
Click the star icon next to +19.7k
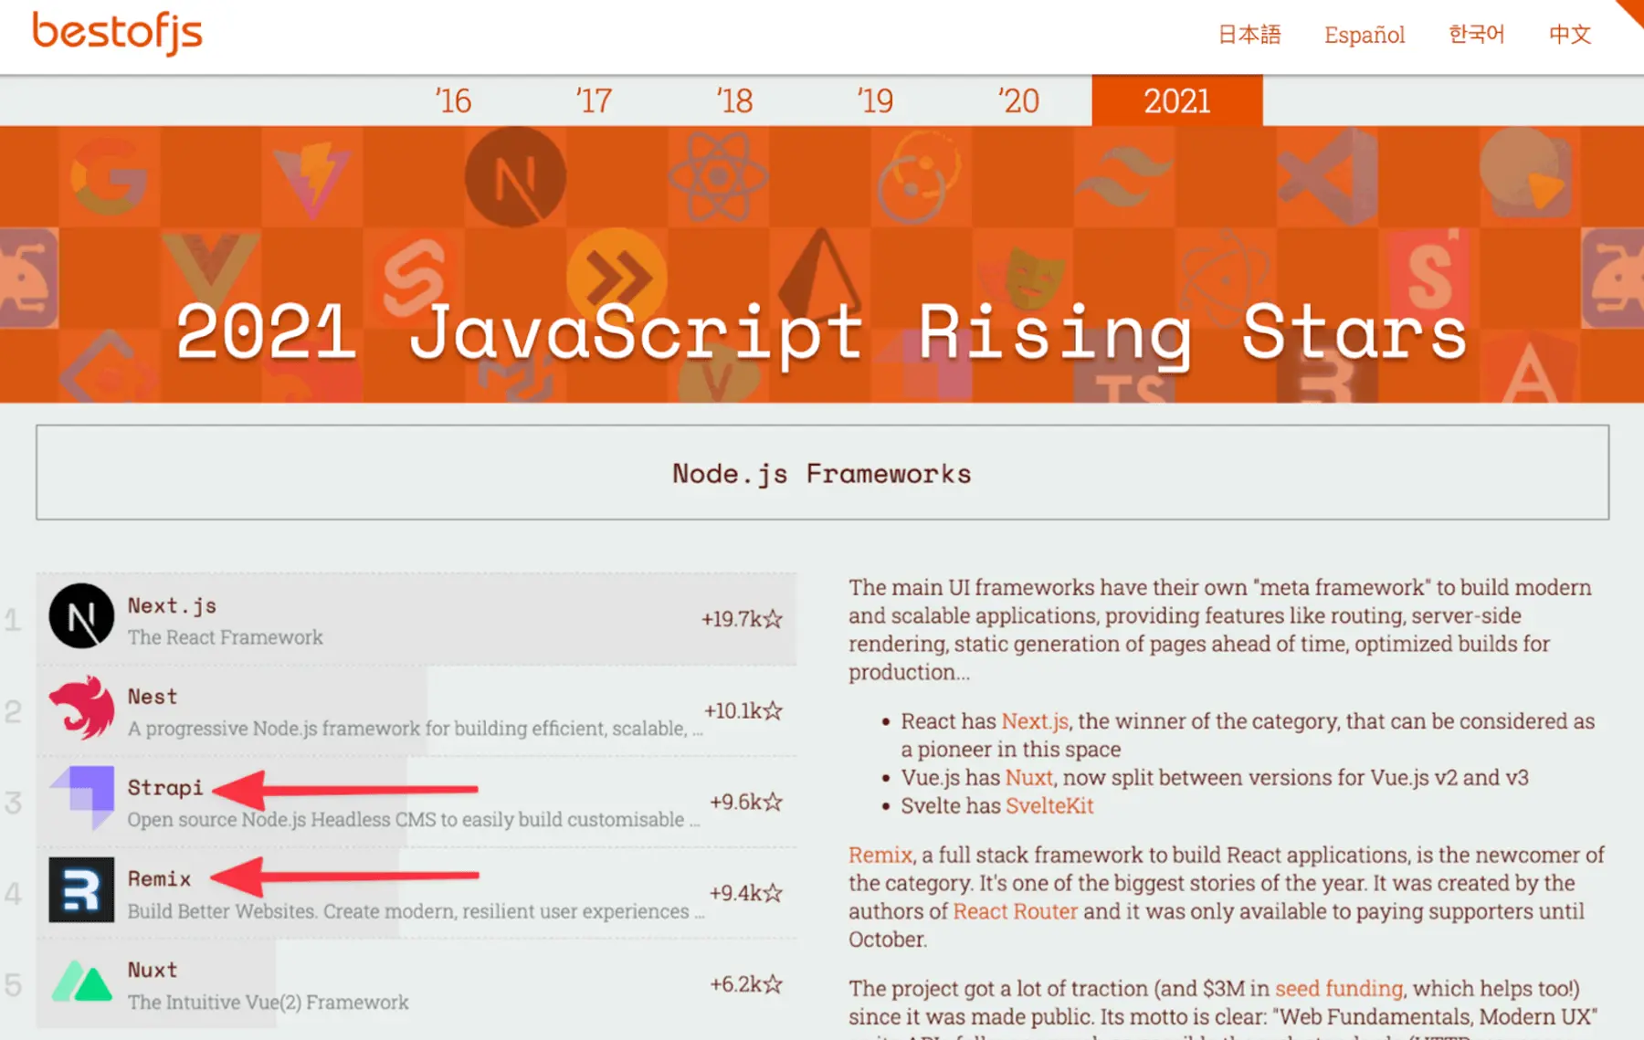pyautogui.click(x=772, y=620)
